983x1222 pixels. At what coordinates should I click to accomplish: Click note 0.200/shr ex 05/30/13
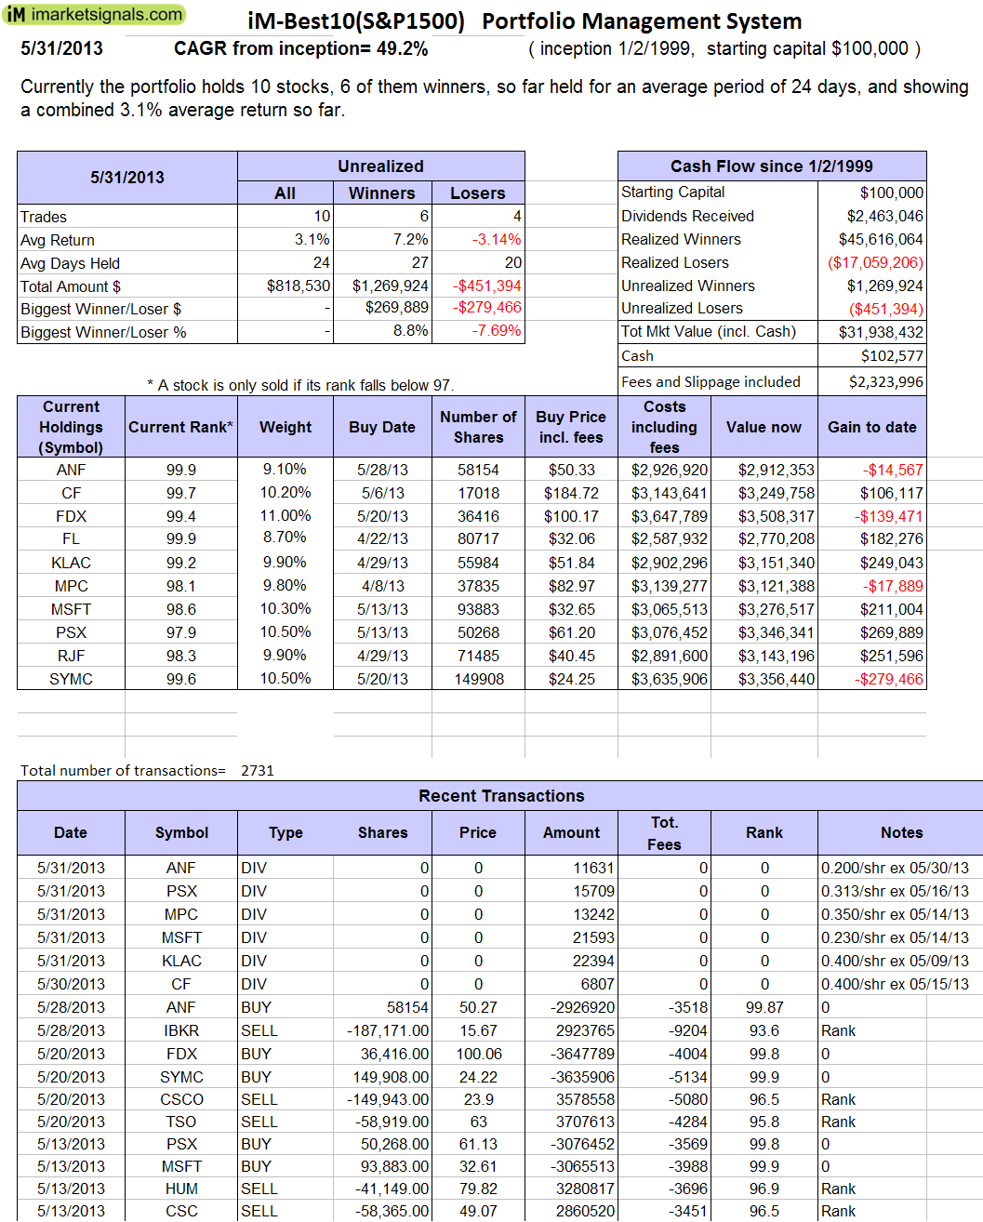click(x=895, y=868)
